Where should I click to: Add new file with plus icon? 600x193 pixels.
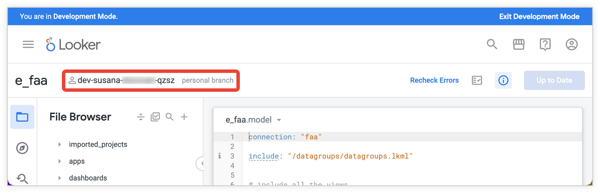tap(184, 117)
